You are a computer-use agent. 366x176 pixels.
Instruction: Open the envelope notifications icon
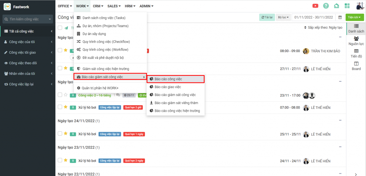[336, 6]
